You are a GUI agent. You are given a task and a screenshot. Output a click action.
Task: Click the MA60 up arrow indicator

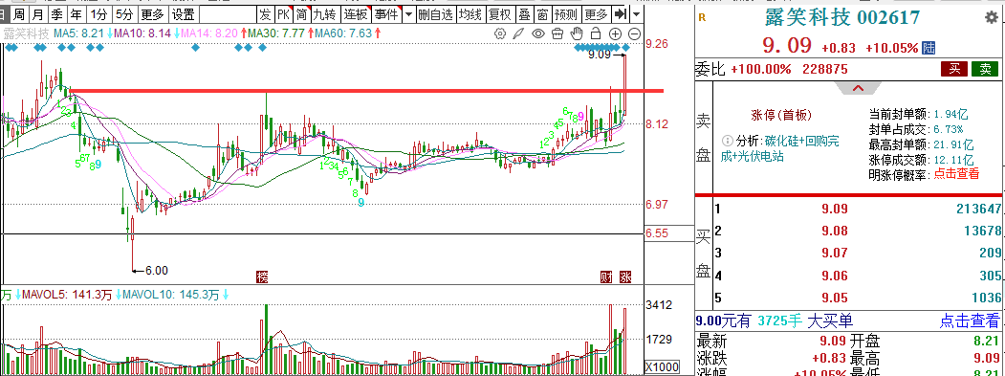click(x=378, y=33)
